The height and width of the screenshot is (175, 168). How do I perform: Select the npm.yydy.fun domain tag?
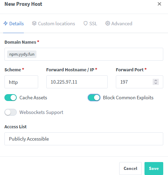[22, 54]
